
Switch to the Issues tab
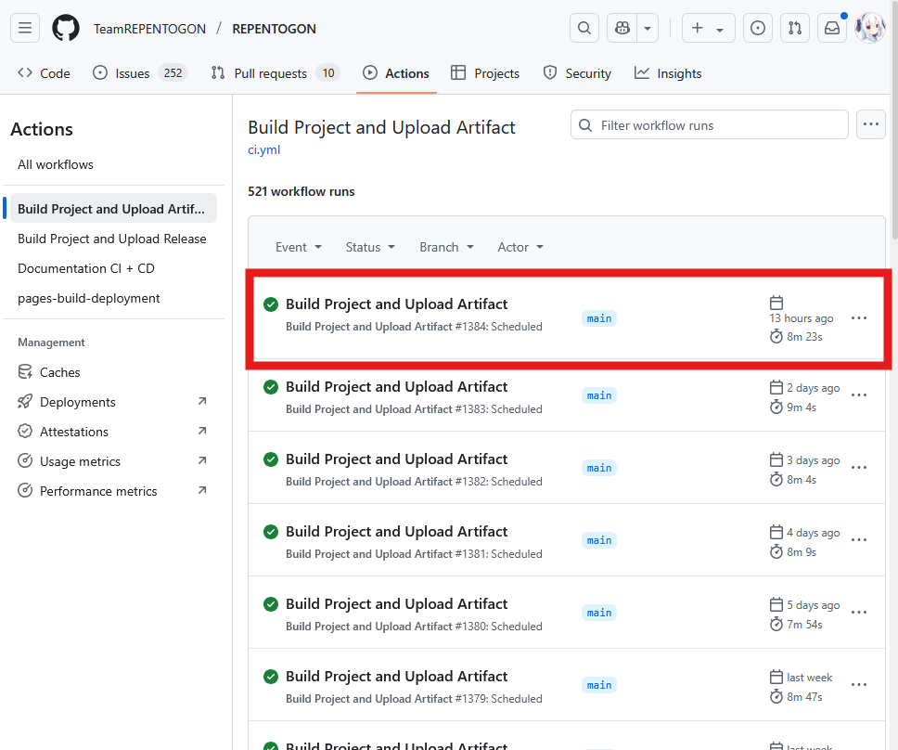[140, 73]
